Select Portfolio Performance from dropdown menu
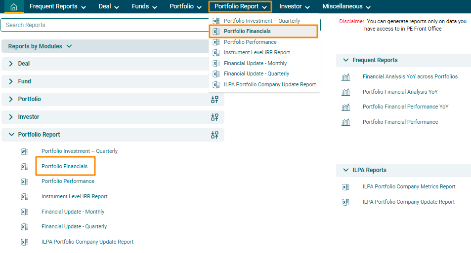 250,42
